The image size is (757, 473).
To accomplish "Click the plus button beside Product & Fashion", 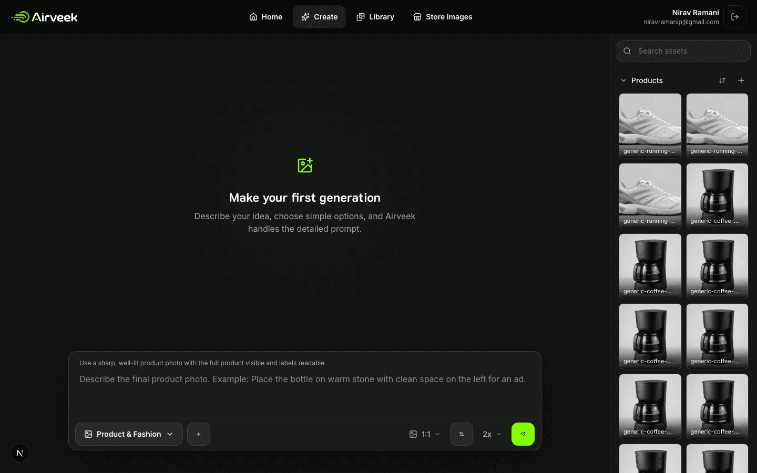I will 199,434.
